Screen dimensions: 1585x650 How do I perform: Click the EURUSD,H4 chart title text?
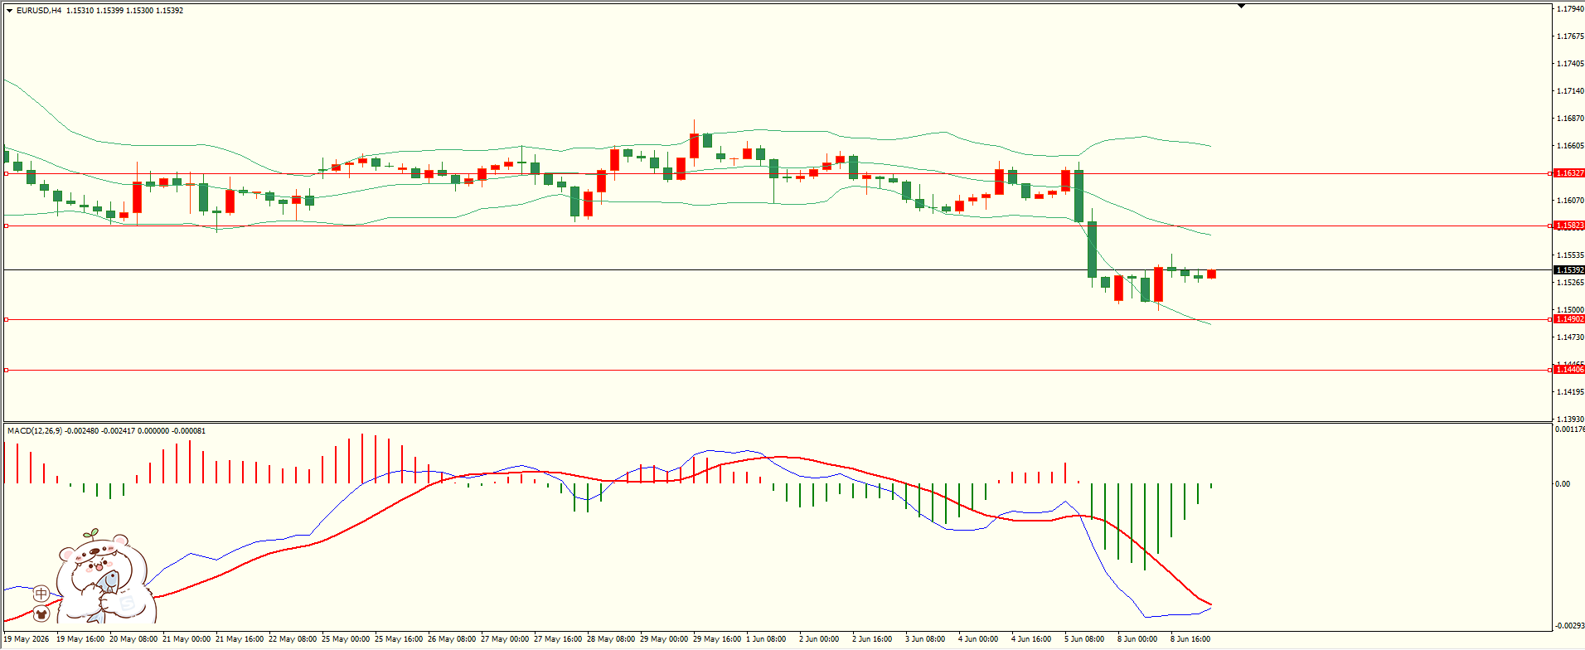tap(39, 11)
